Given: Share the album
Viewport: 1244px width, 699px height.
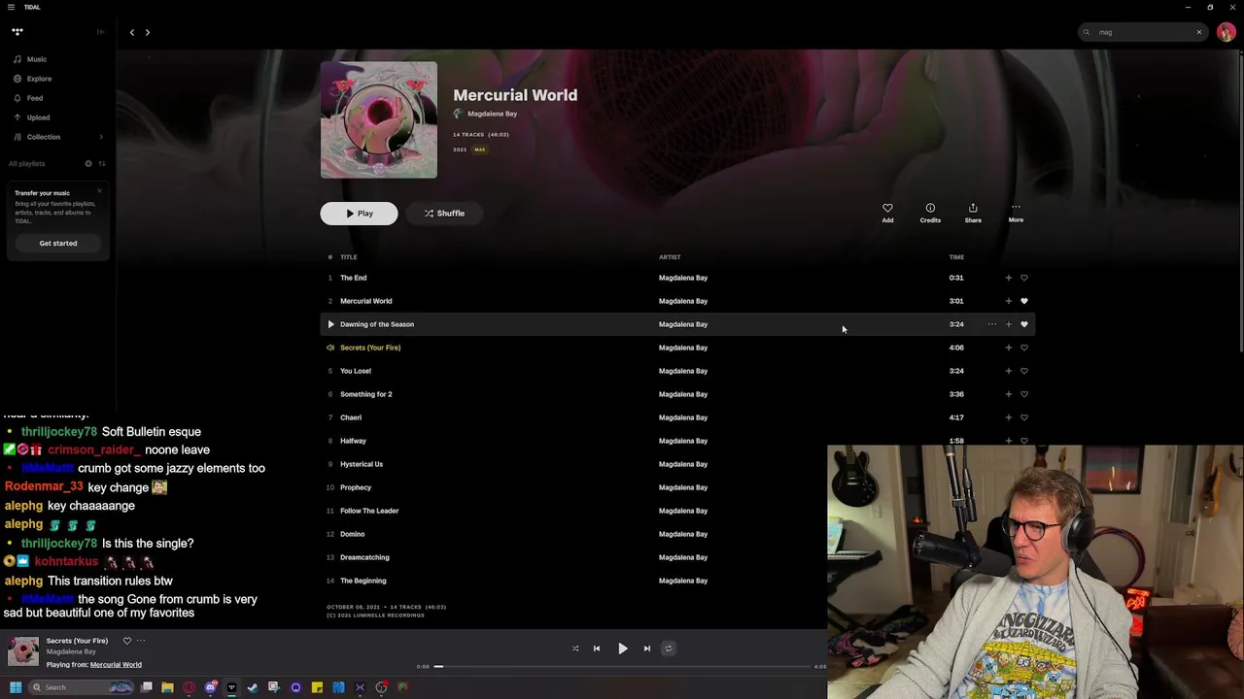Looking at the screenshot, I should (973, 213).
